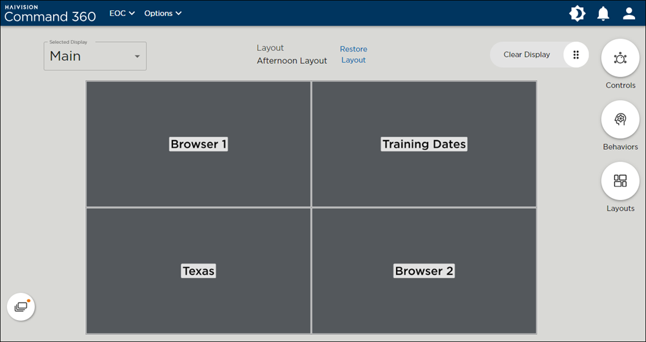This screenshot has width=646, height=342.
Task: Click the Restore Layout link
Action: click(353, 55)
